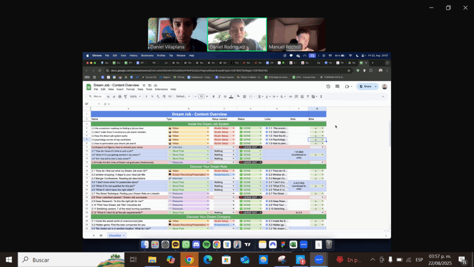This screenshot has width=474, height=267.
Task: Toggle bold formatting in the toolbar
Action: [x=213, y=96]
